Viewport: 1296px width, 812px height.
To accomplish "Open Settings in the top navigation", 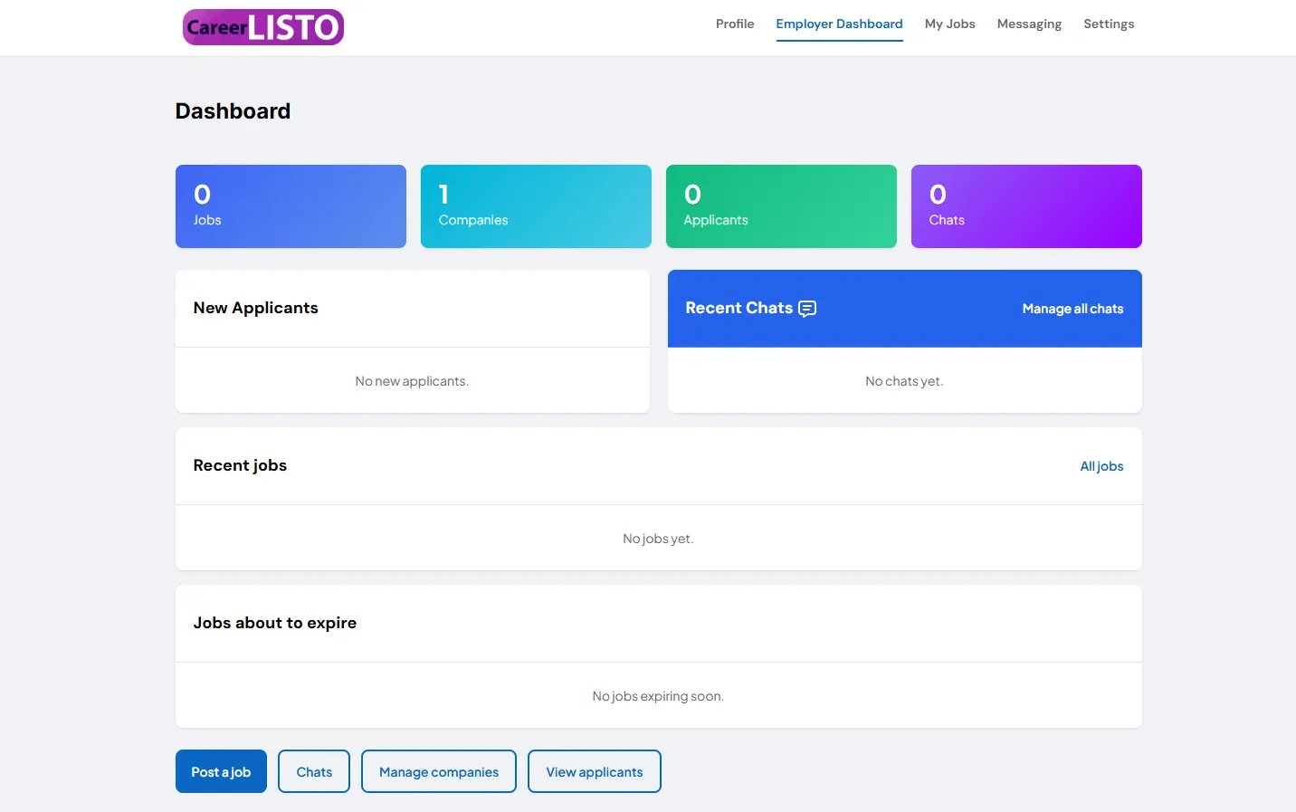I will click(x=1108, y=24).
